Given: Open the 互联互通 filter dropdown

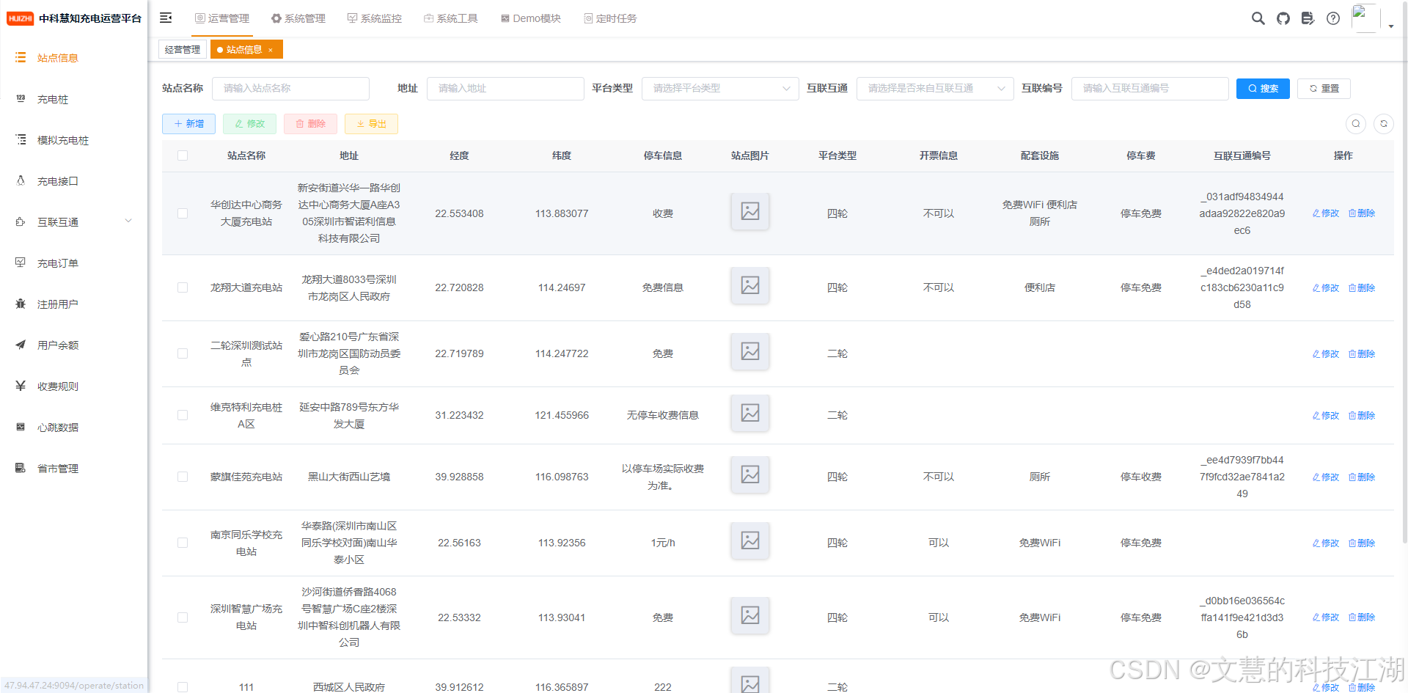Looking at the screenshot, I should pos(934,89).
